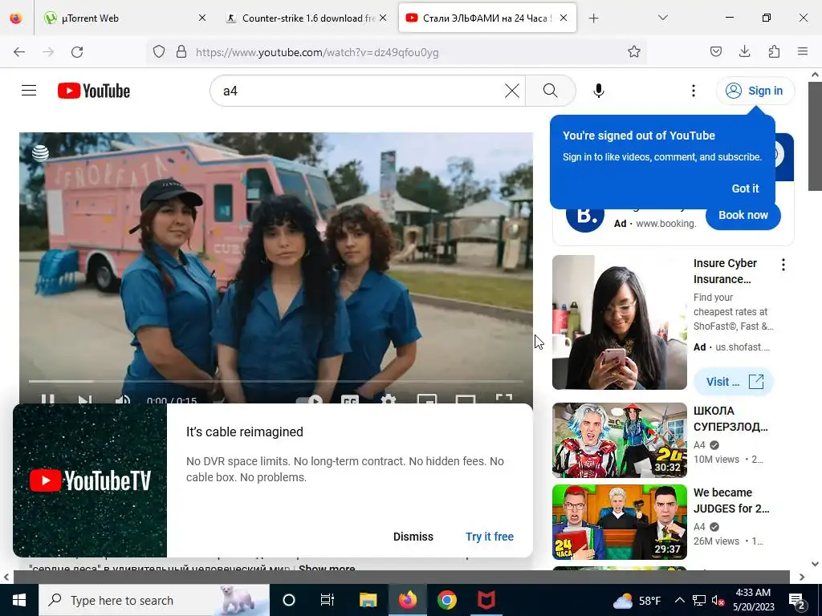The width and height of the screenshot is (822, 616).
Task: Pause the video with the pause icon
Action: [47, 400]
